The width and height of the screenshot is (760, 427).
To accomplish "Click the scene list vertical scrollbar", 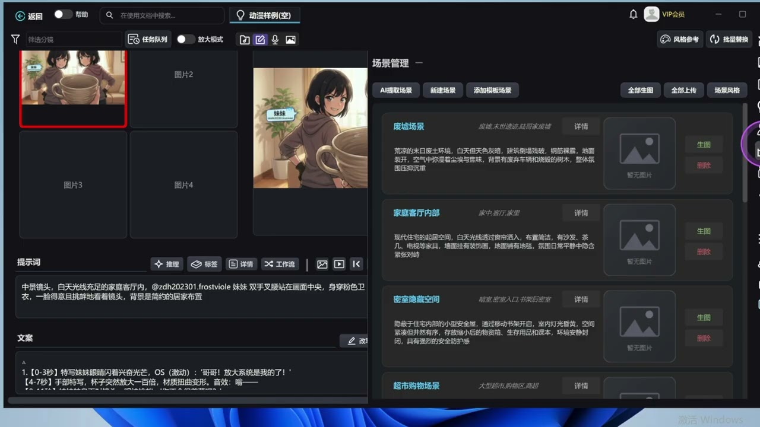I will 746,153.
